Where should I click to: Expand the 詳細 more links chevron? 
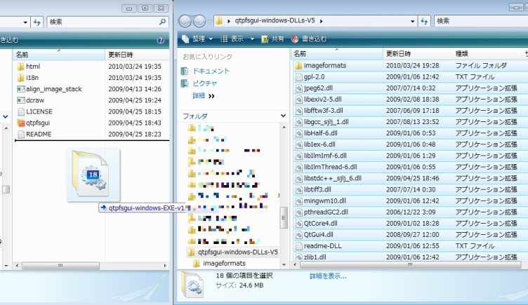point(211,96)
